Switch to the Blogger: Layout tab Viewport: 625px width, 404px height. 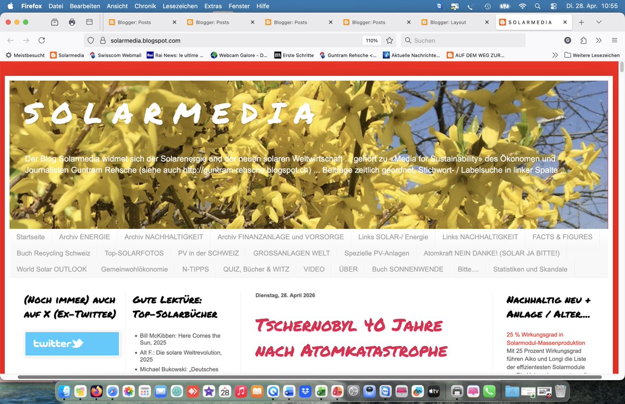coord(455,22)
